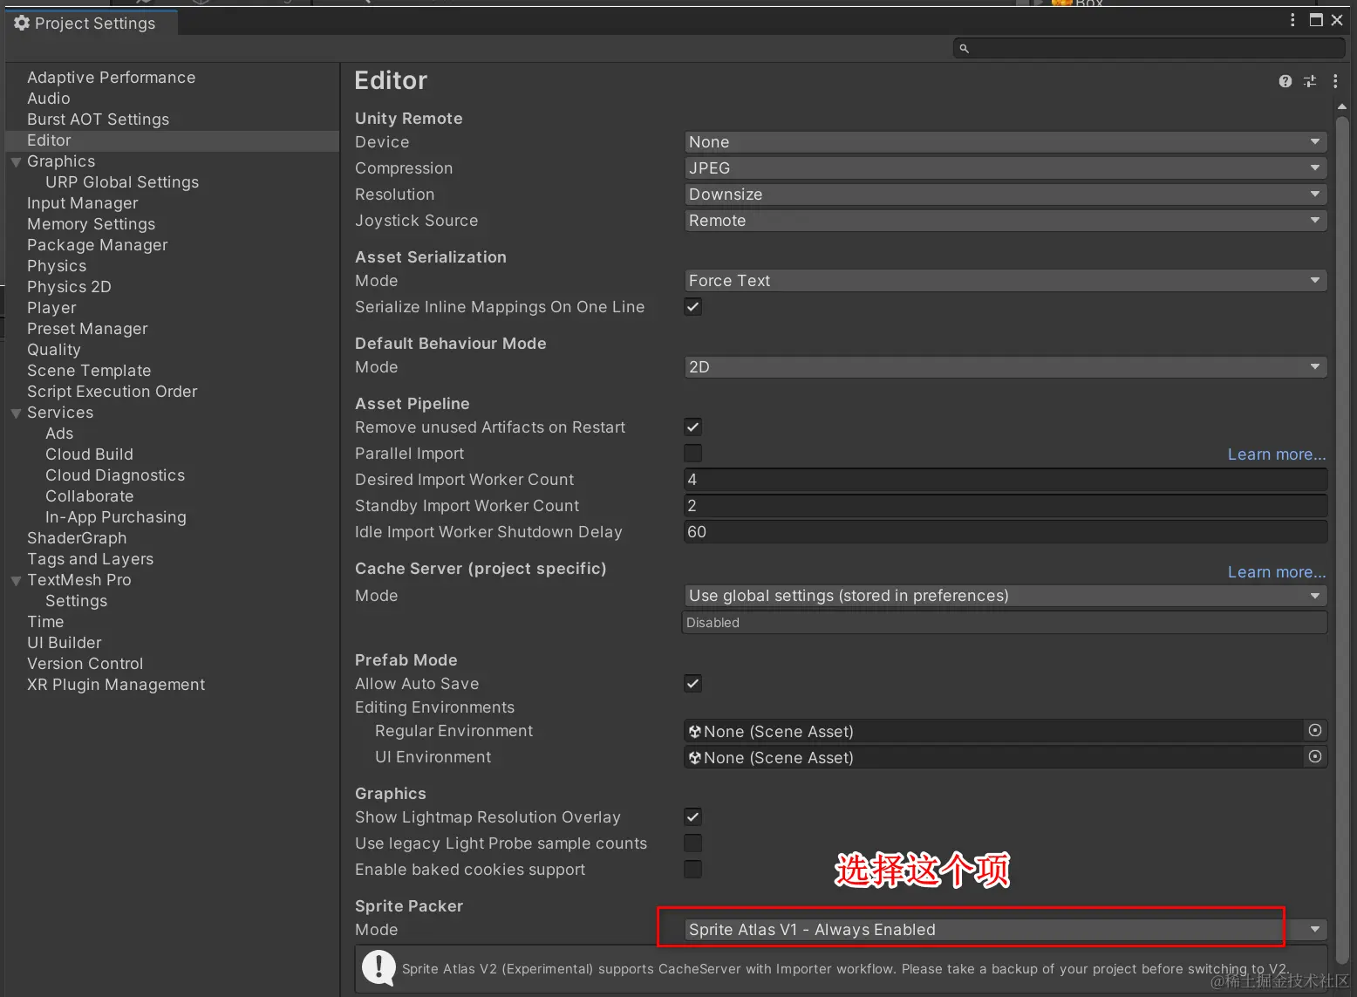
Task: Open Scene Template settings
Action: coord(89,371)
